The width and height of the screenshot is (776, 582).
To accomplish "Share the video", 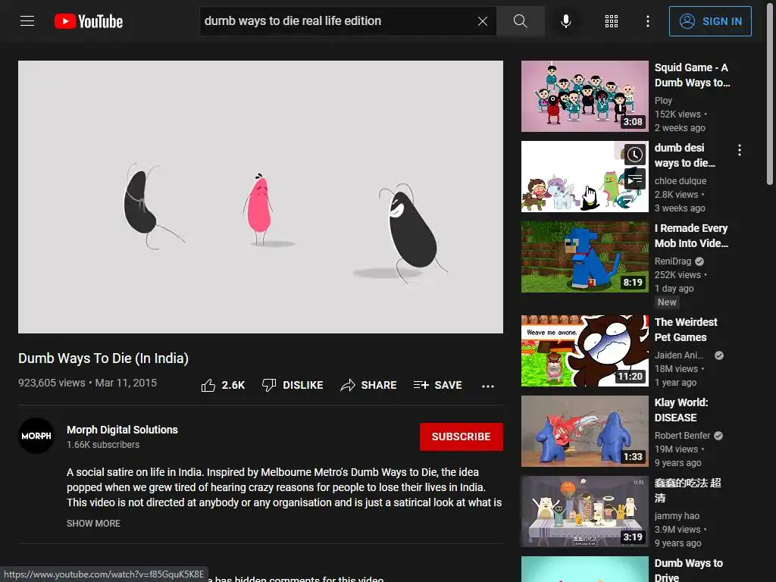I will pyautogui.click(x=369, y=385).
